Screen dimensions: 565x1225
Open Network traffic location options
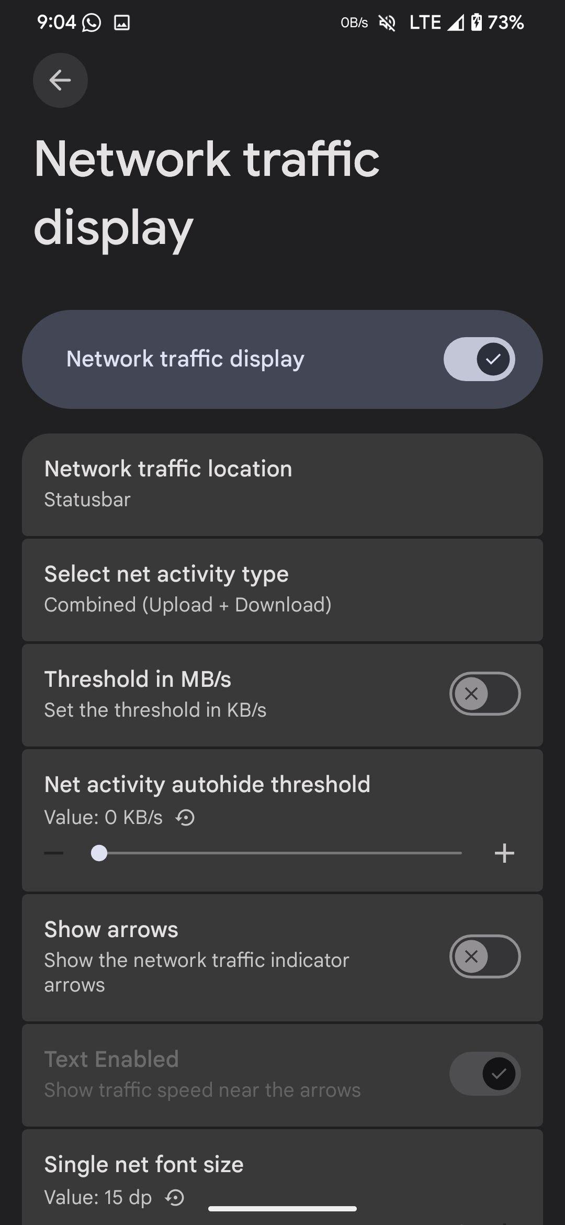pos(282,484)
